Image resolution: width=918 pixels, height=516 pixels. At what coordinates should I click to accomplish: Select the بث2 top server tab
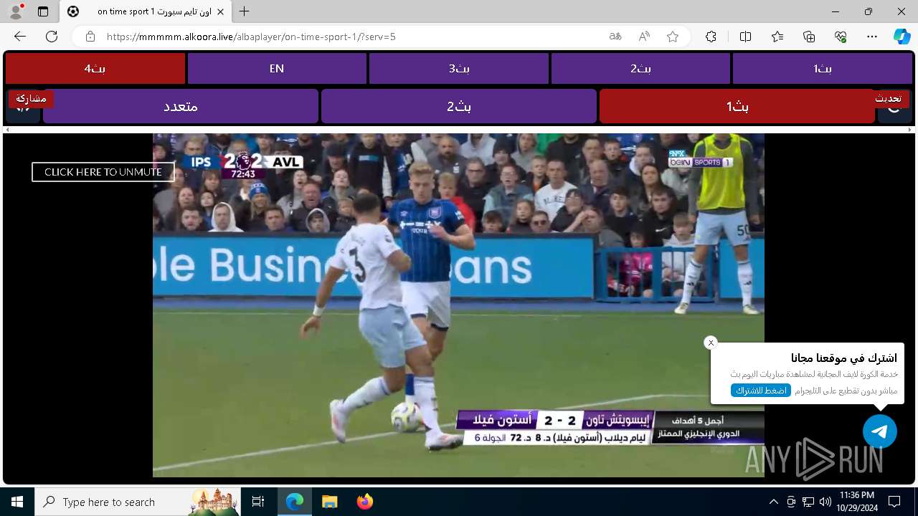click(640, 69)
